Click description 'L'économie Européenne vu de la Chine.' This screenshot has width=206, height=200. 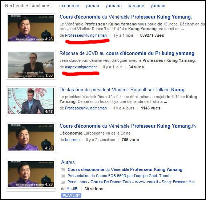pyautogui.click(x=96, y=133)
